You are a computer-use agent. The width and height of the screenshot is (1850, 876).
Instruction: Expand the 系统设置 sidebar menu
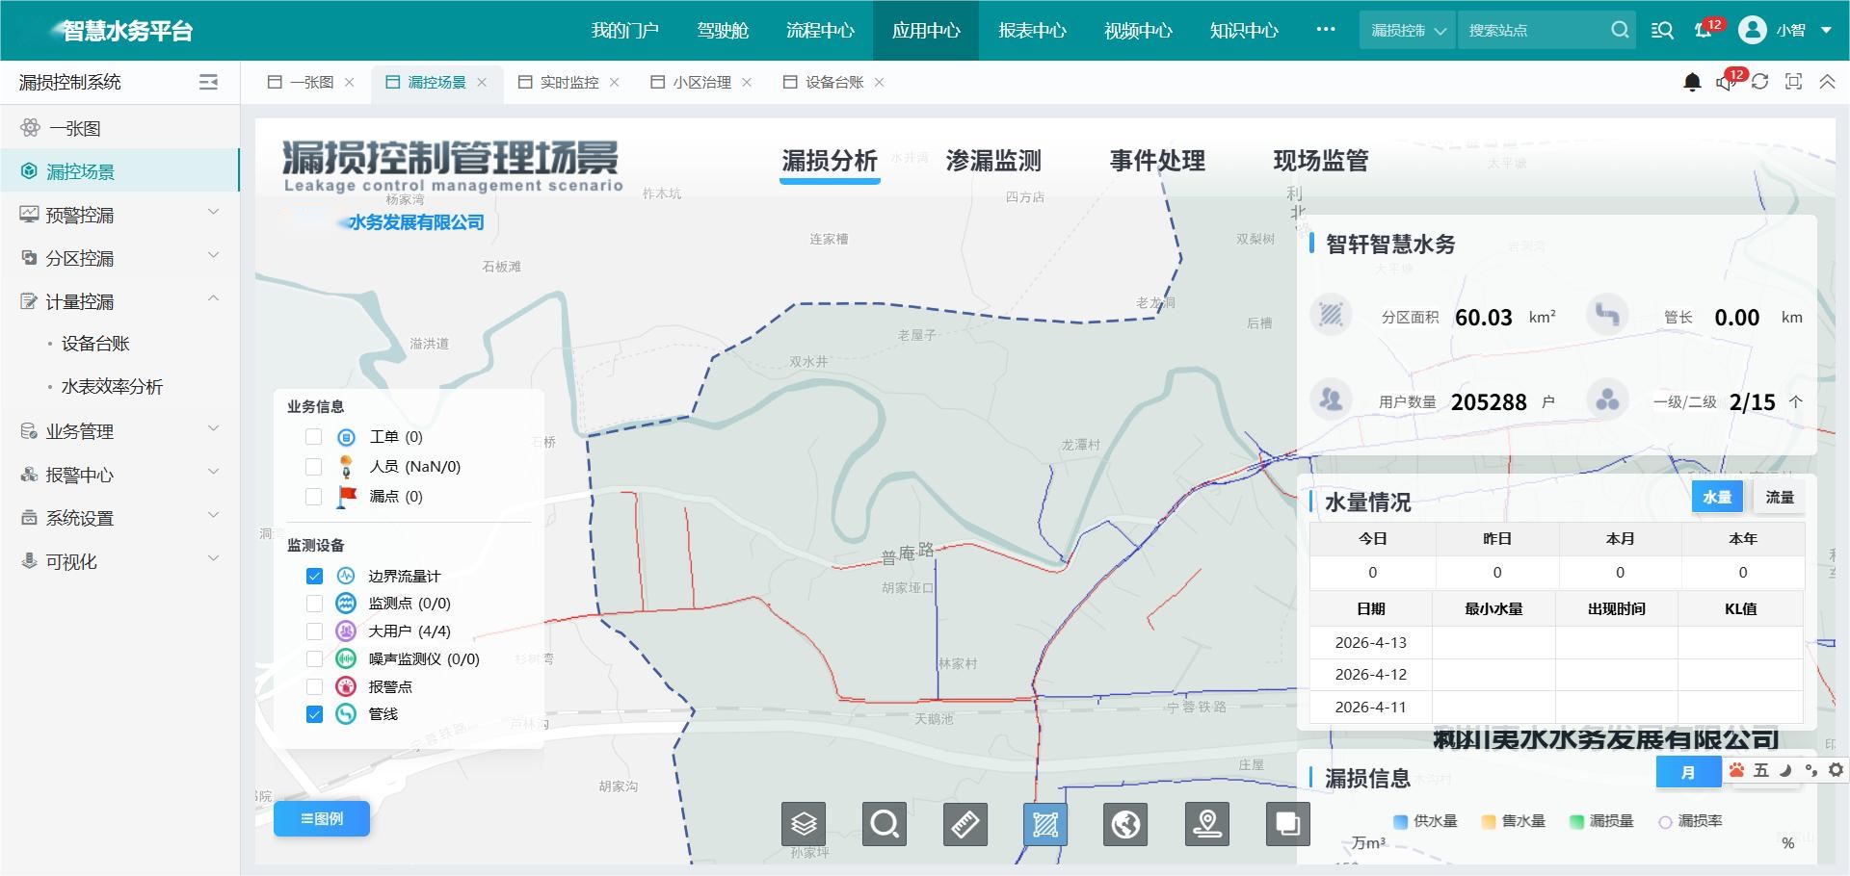119,518
